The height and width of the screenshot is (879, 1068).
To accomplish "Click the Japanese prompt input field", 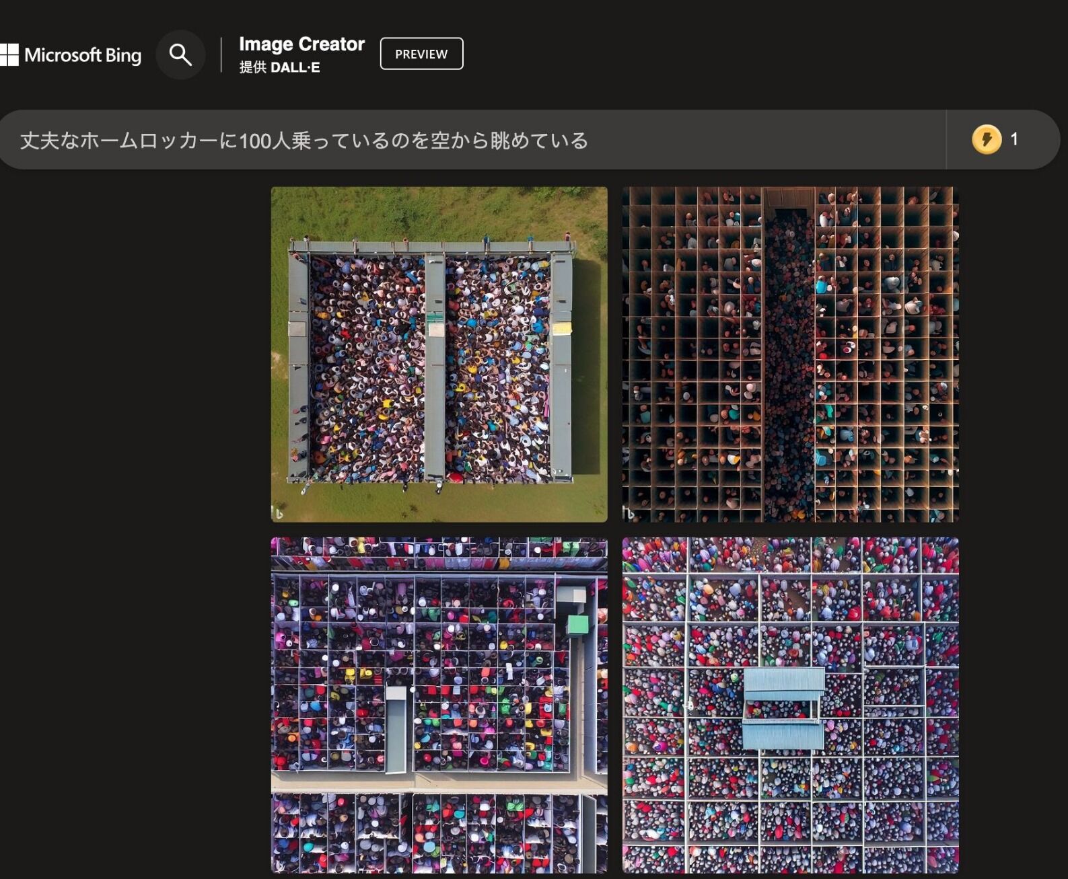I will pos(472,140).
